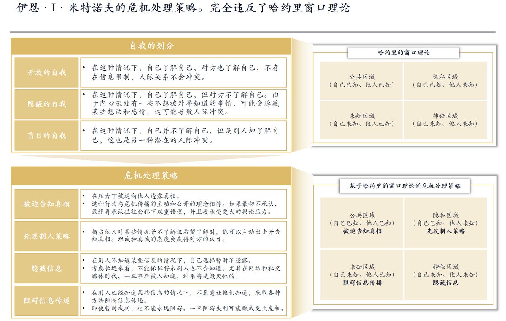Select the 自我的划分 section header
The image size is (506, 321).
[151, 46]
